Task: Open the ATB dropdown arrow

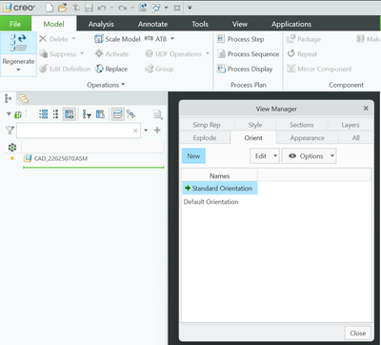Action: (172, 39)
